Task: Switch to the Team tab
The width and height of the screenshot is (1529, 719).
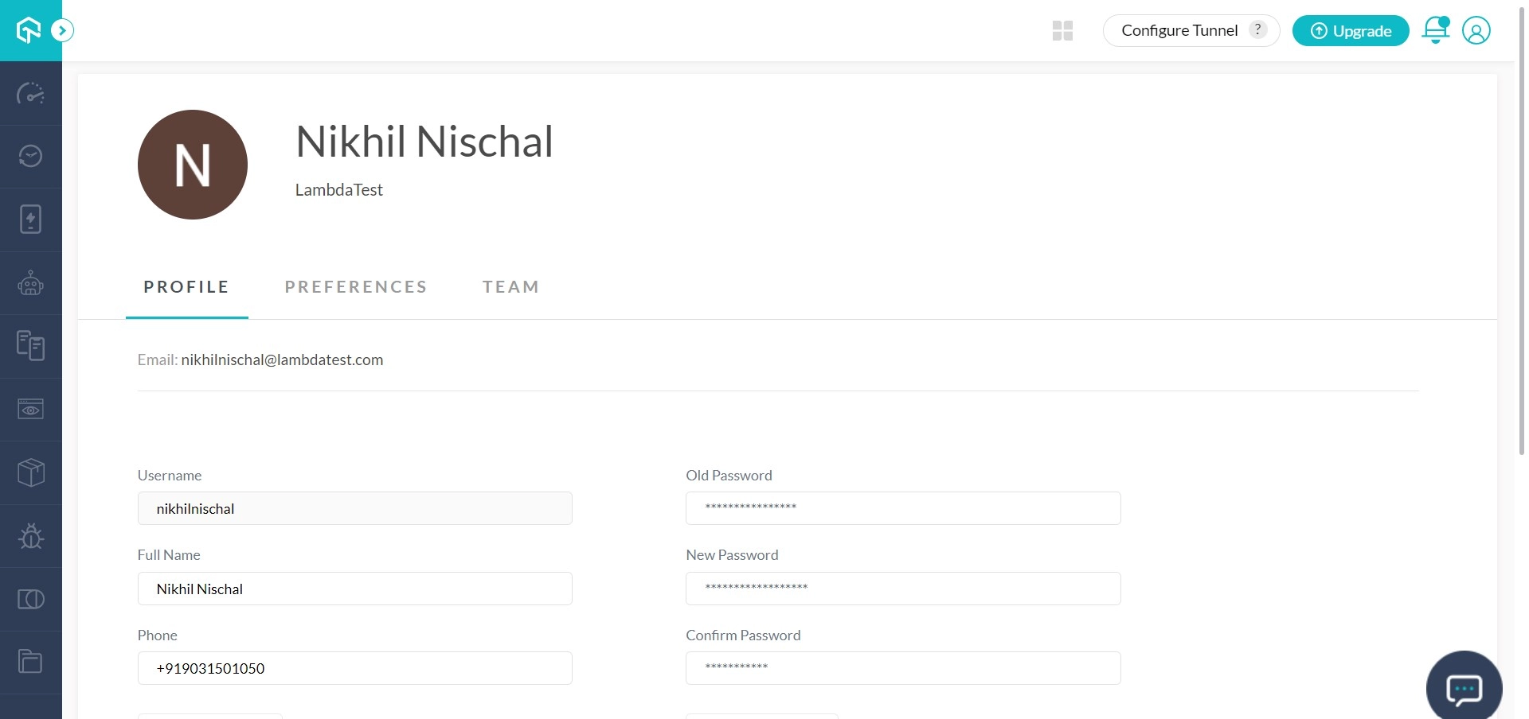Action: [510, 287]
